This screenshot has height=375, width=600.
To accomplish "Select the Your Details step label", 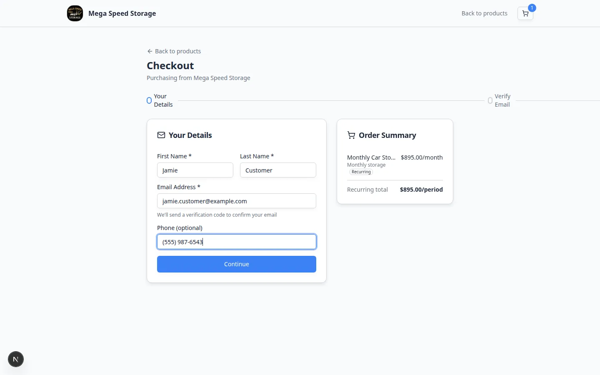I will coord(163,100).
